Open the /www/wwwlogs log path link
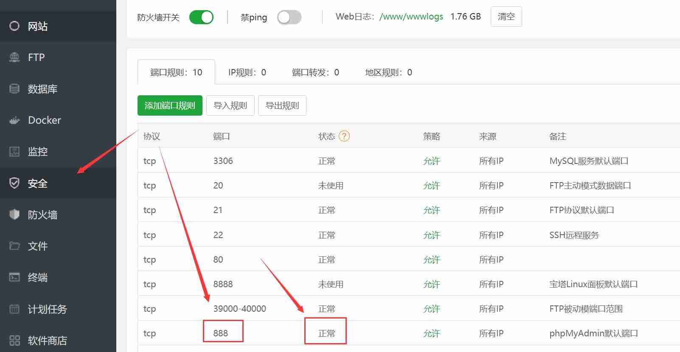Viewport: 680px width, 352px height. (x=411, y=17)
